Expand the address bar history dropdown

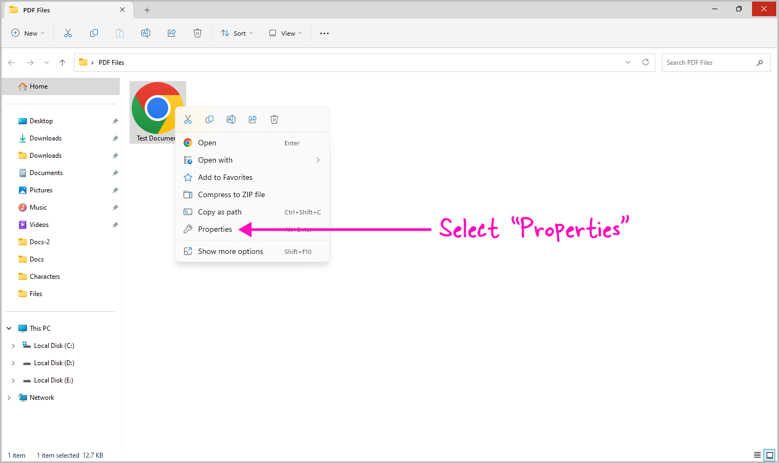coord(628,62)
